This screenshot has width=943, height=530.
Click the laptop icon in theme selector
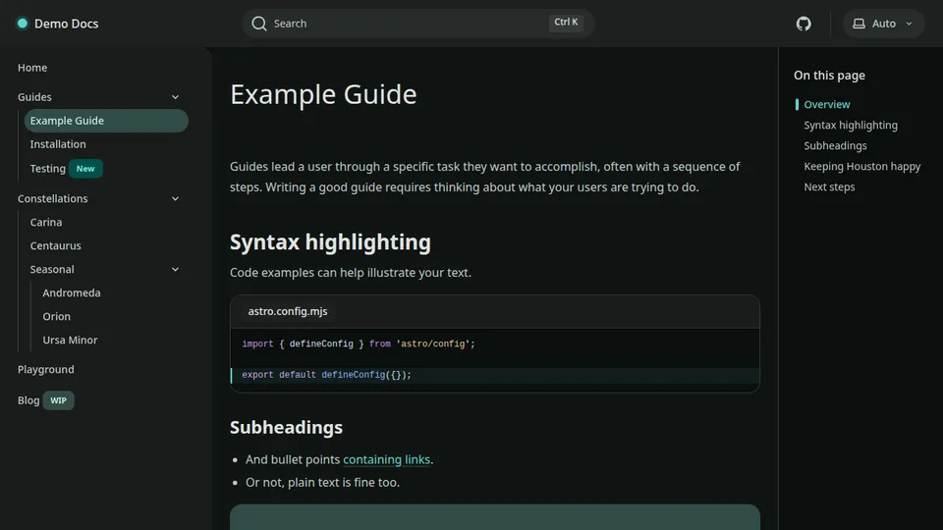tap(859, 24)
